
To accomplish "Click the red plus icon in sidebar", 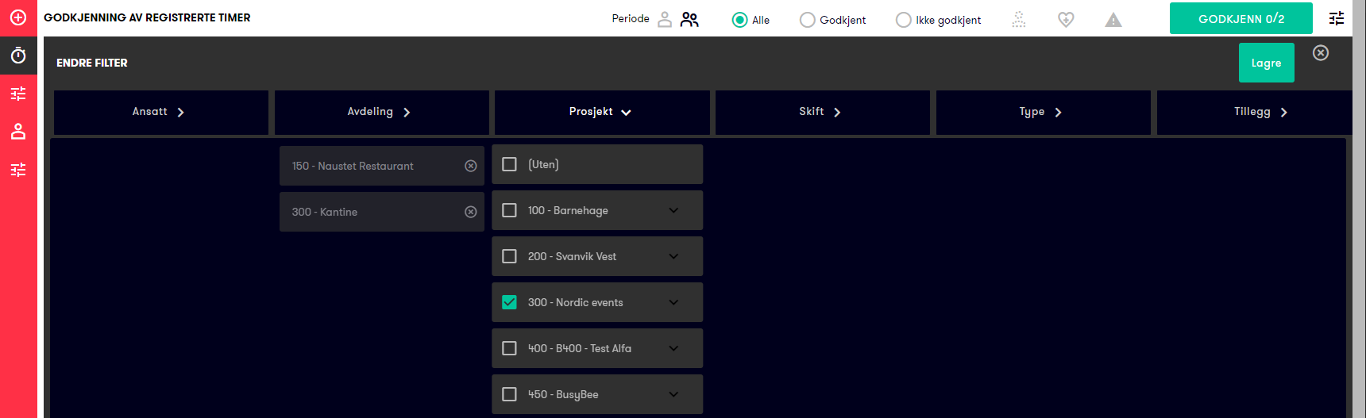I will coord(18,17).
